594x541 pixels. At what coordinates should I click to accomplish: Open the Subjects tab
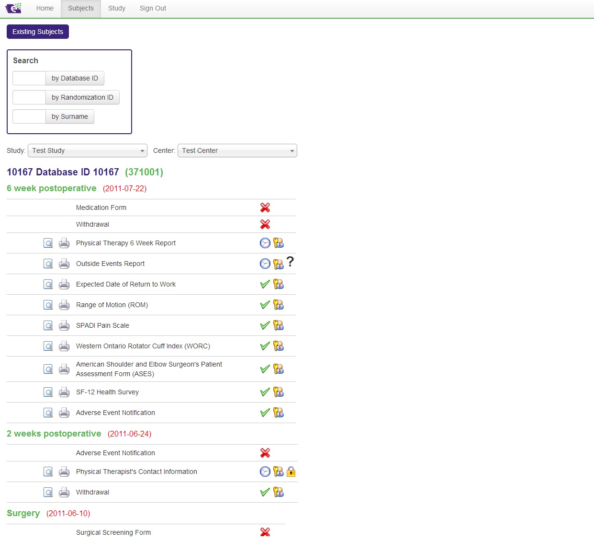(x=81, y=9)
